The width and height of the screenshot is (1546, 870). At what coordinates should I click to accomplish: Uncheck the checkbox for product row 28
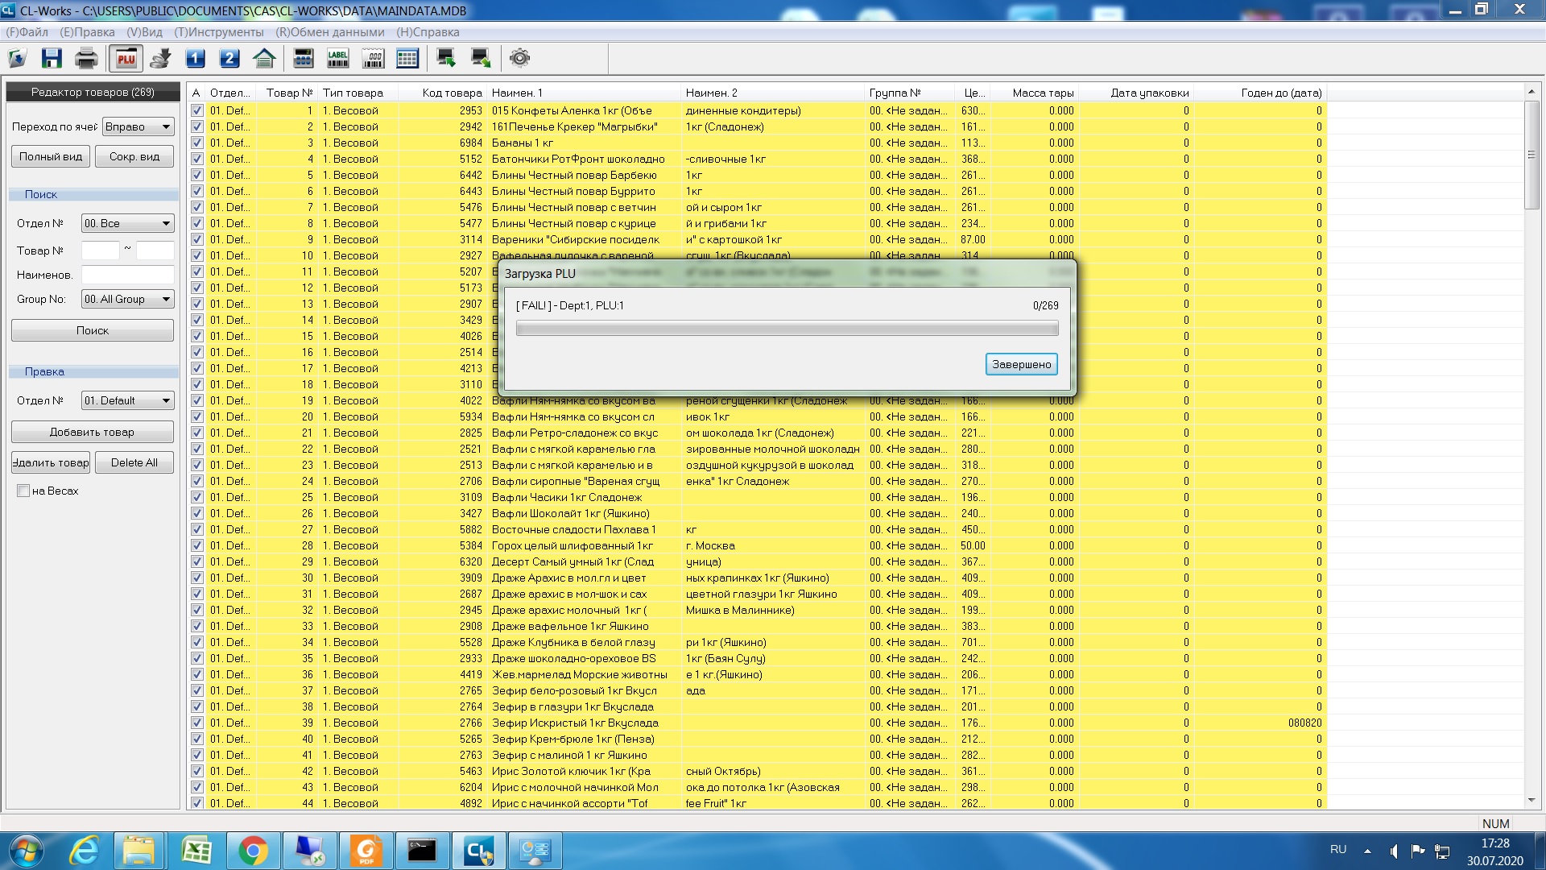tap(197, 545)
